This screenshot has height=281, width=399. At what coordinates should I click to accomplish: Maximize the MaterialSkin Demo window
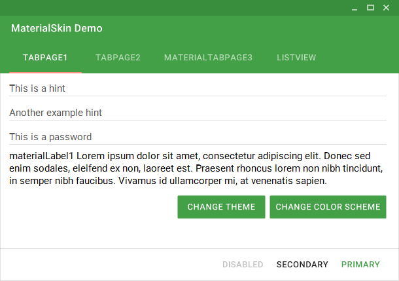[x=370, y=8]
